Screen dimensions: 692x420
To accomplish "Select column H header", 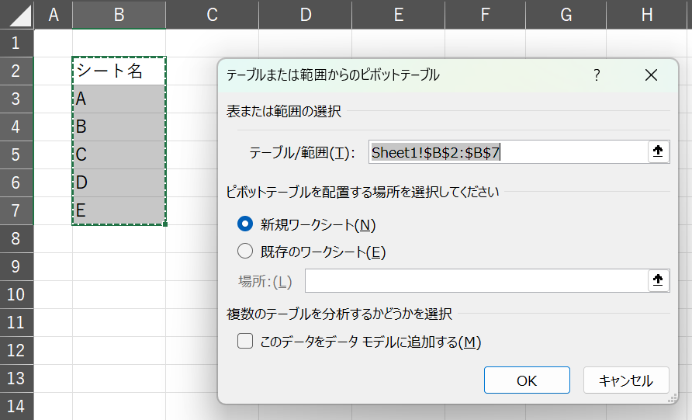I will (x=647, y=15).
